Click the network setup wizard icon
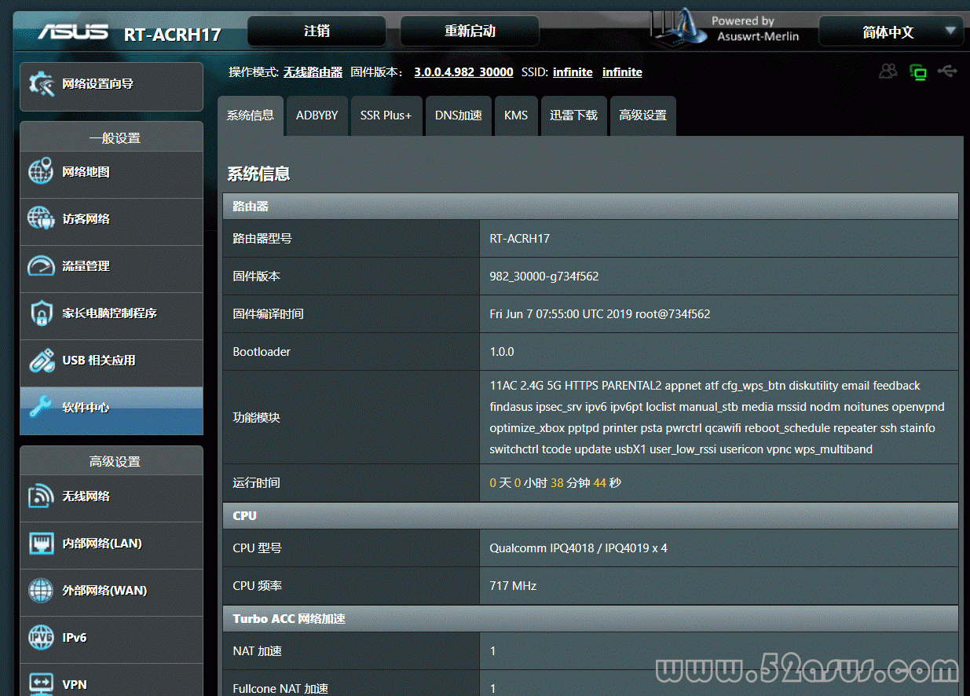Screen dimensions: 970x696 [x=41, y=84]
